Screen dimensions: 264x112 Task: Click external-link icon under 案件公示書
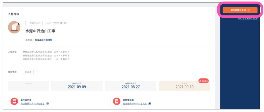coord(47,104)
